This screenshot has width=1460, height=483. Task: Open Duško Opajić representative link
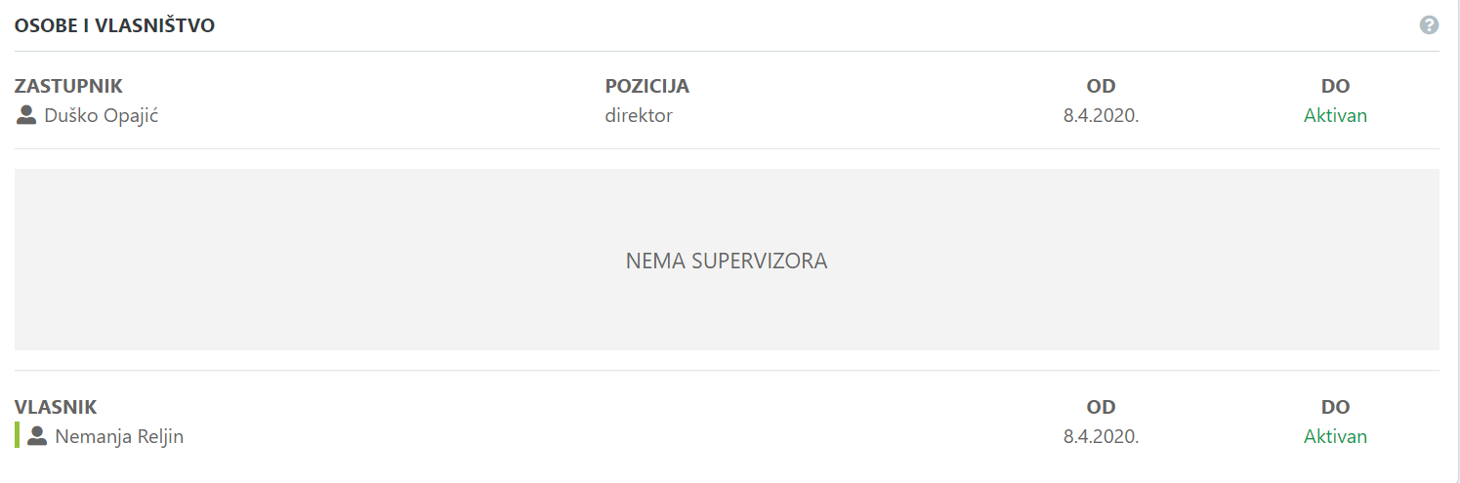tap(102, 116)
